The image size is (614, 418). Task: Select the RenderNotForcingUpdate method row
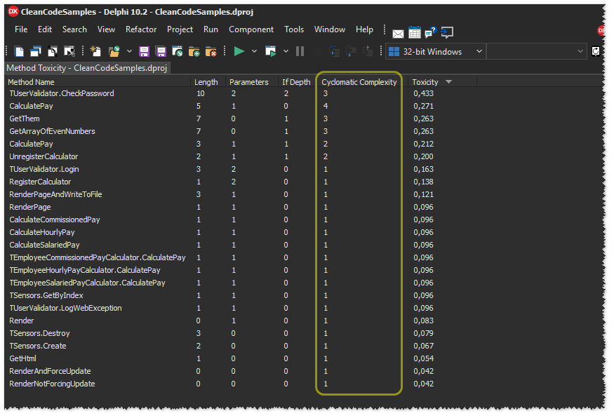(241, 384)
